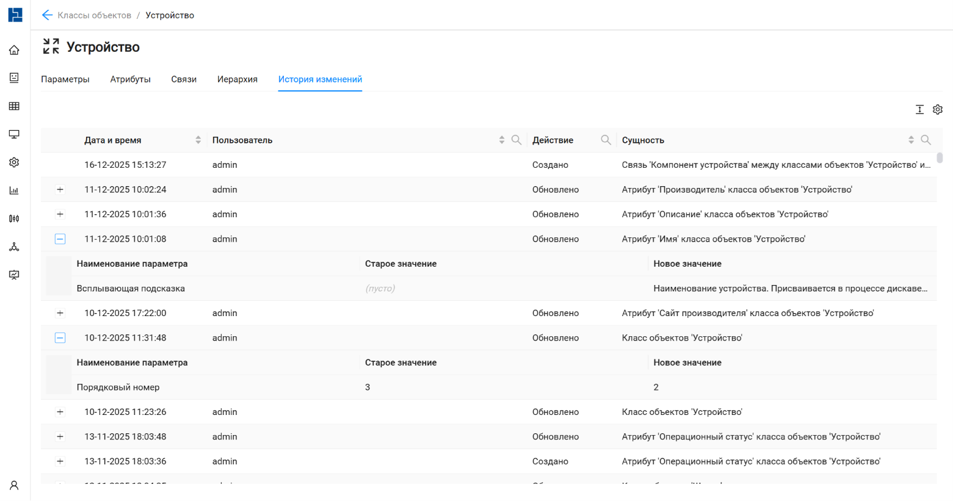The width and height of the screenshot is (953, 501).
Task: Open the monitor icon in the sidebar
Action: pyautogui.click(x=14, y=134)
